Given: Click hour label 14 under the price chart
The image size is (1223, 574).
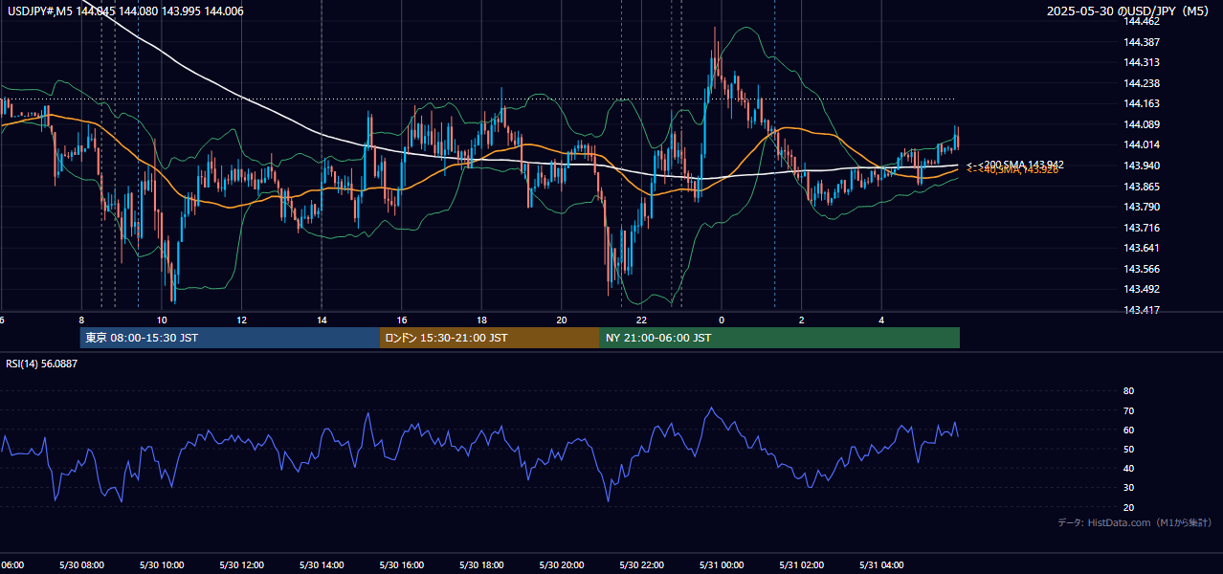Looking at the screenshot, I should point(322,320).
